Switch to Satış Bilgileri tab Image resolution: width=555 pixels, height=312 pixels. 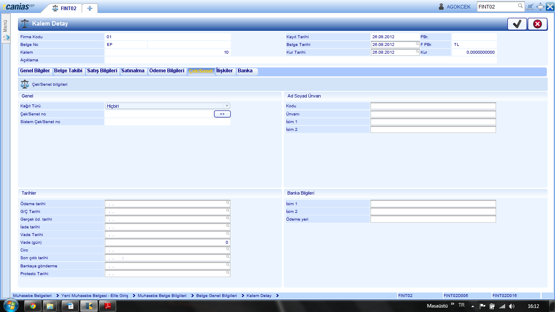coord(102,71)
